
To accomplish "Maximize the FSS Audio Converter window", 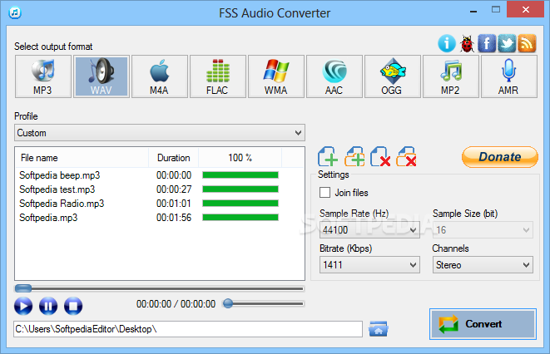I will click(496, 10).
